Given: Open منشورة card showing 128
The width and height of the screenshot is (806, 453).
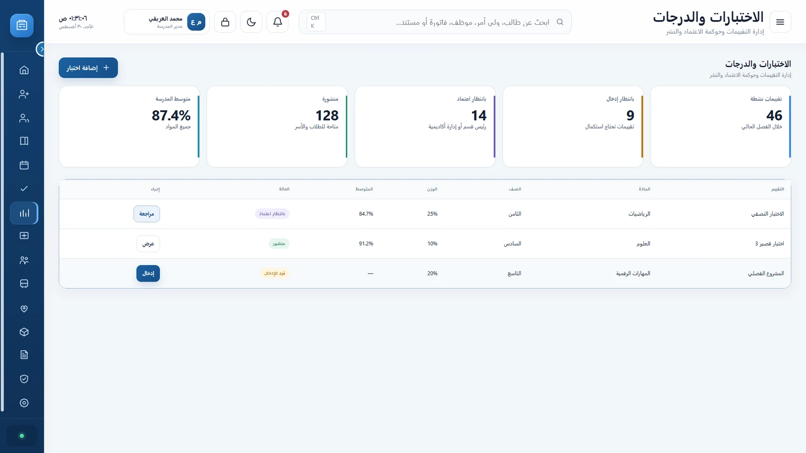Looking at the screenshot, I should click(x=277, y=126).
